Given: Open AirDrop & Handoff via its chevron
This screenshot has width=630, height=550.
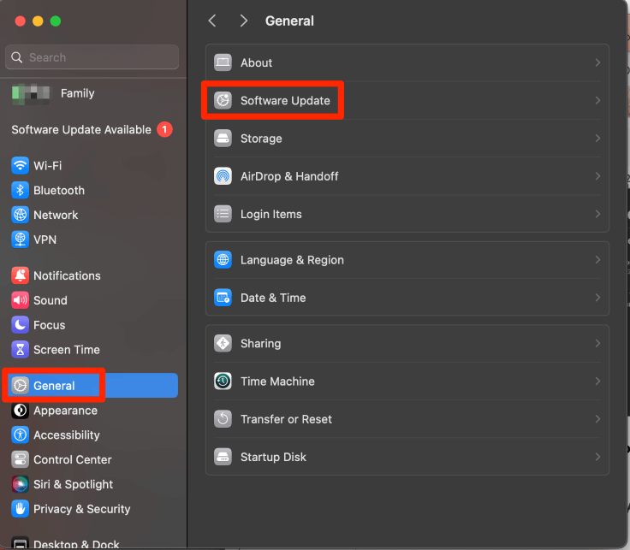Looking at the screenshot, I should pos(597,176).
